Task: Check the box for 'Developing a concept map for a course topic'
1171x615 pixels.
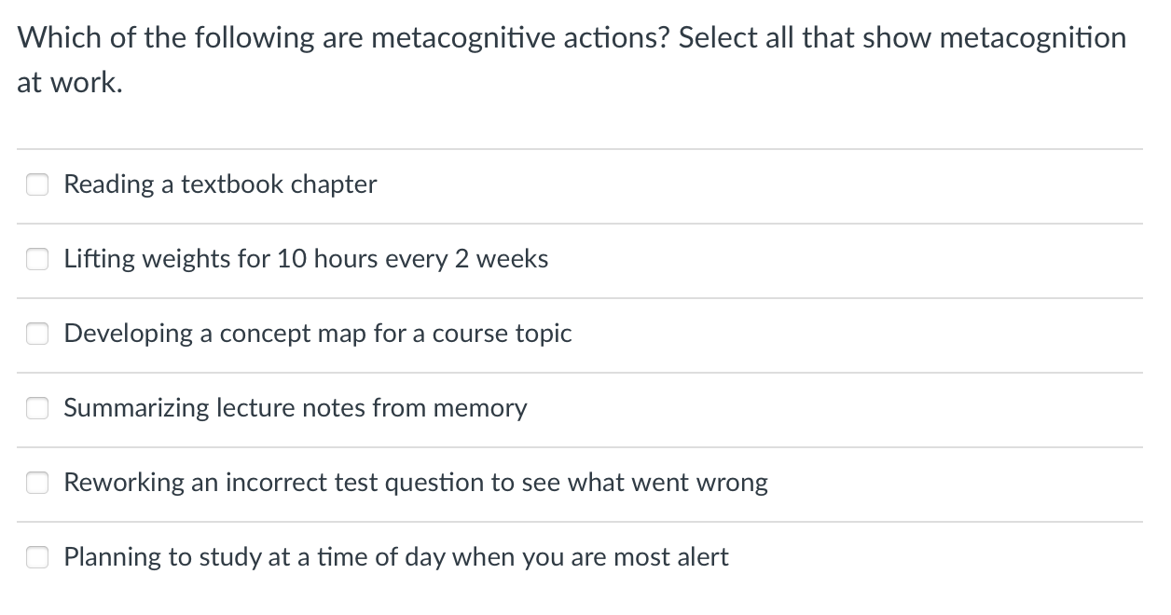Action: coord(36,334)
